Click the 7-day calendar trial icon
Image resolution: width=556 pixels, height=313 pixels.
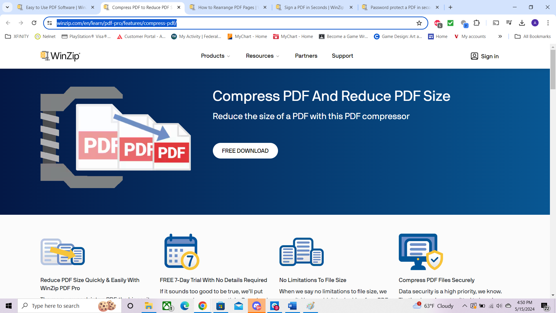coord(182,252)
